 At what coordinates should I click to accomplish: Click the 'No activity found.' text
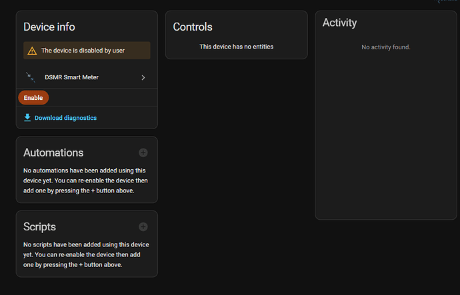coord(386,47)
